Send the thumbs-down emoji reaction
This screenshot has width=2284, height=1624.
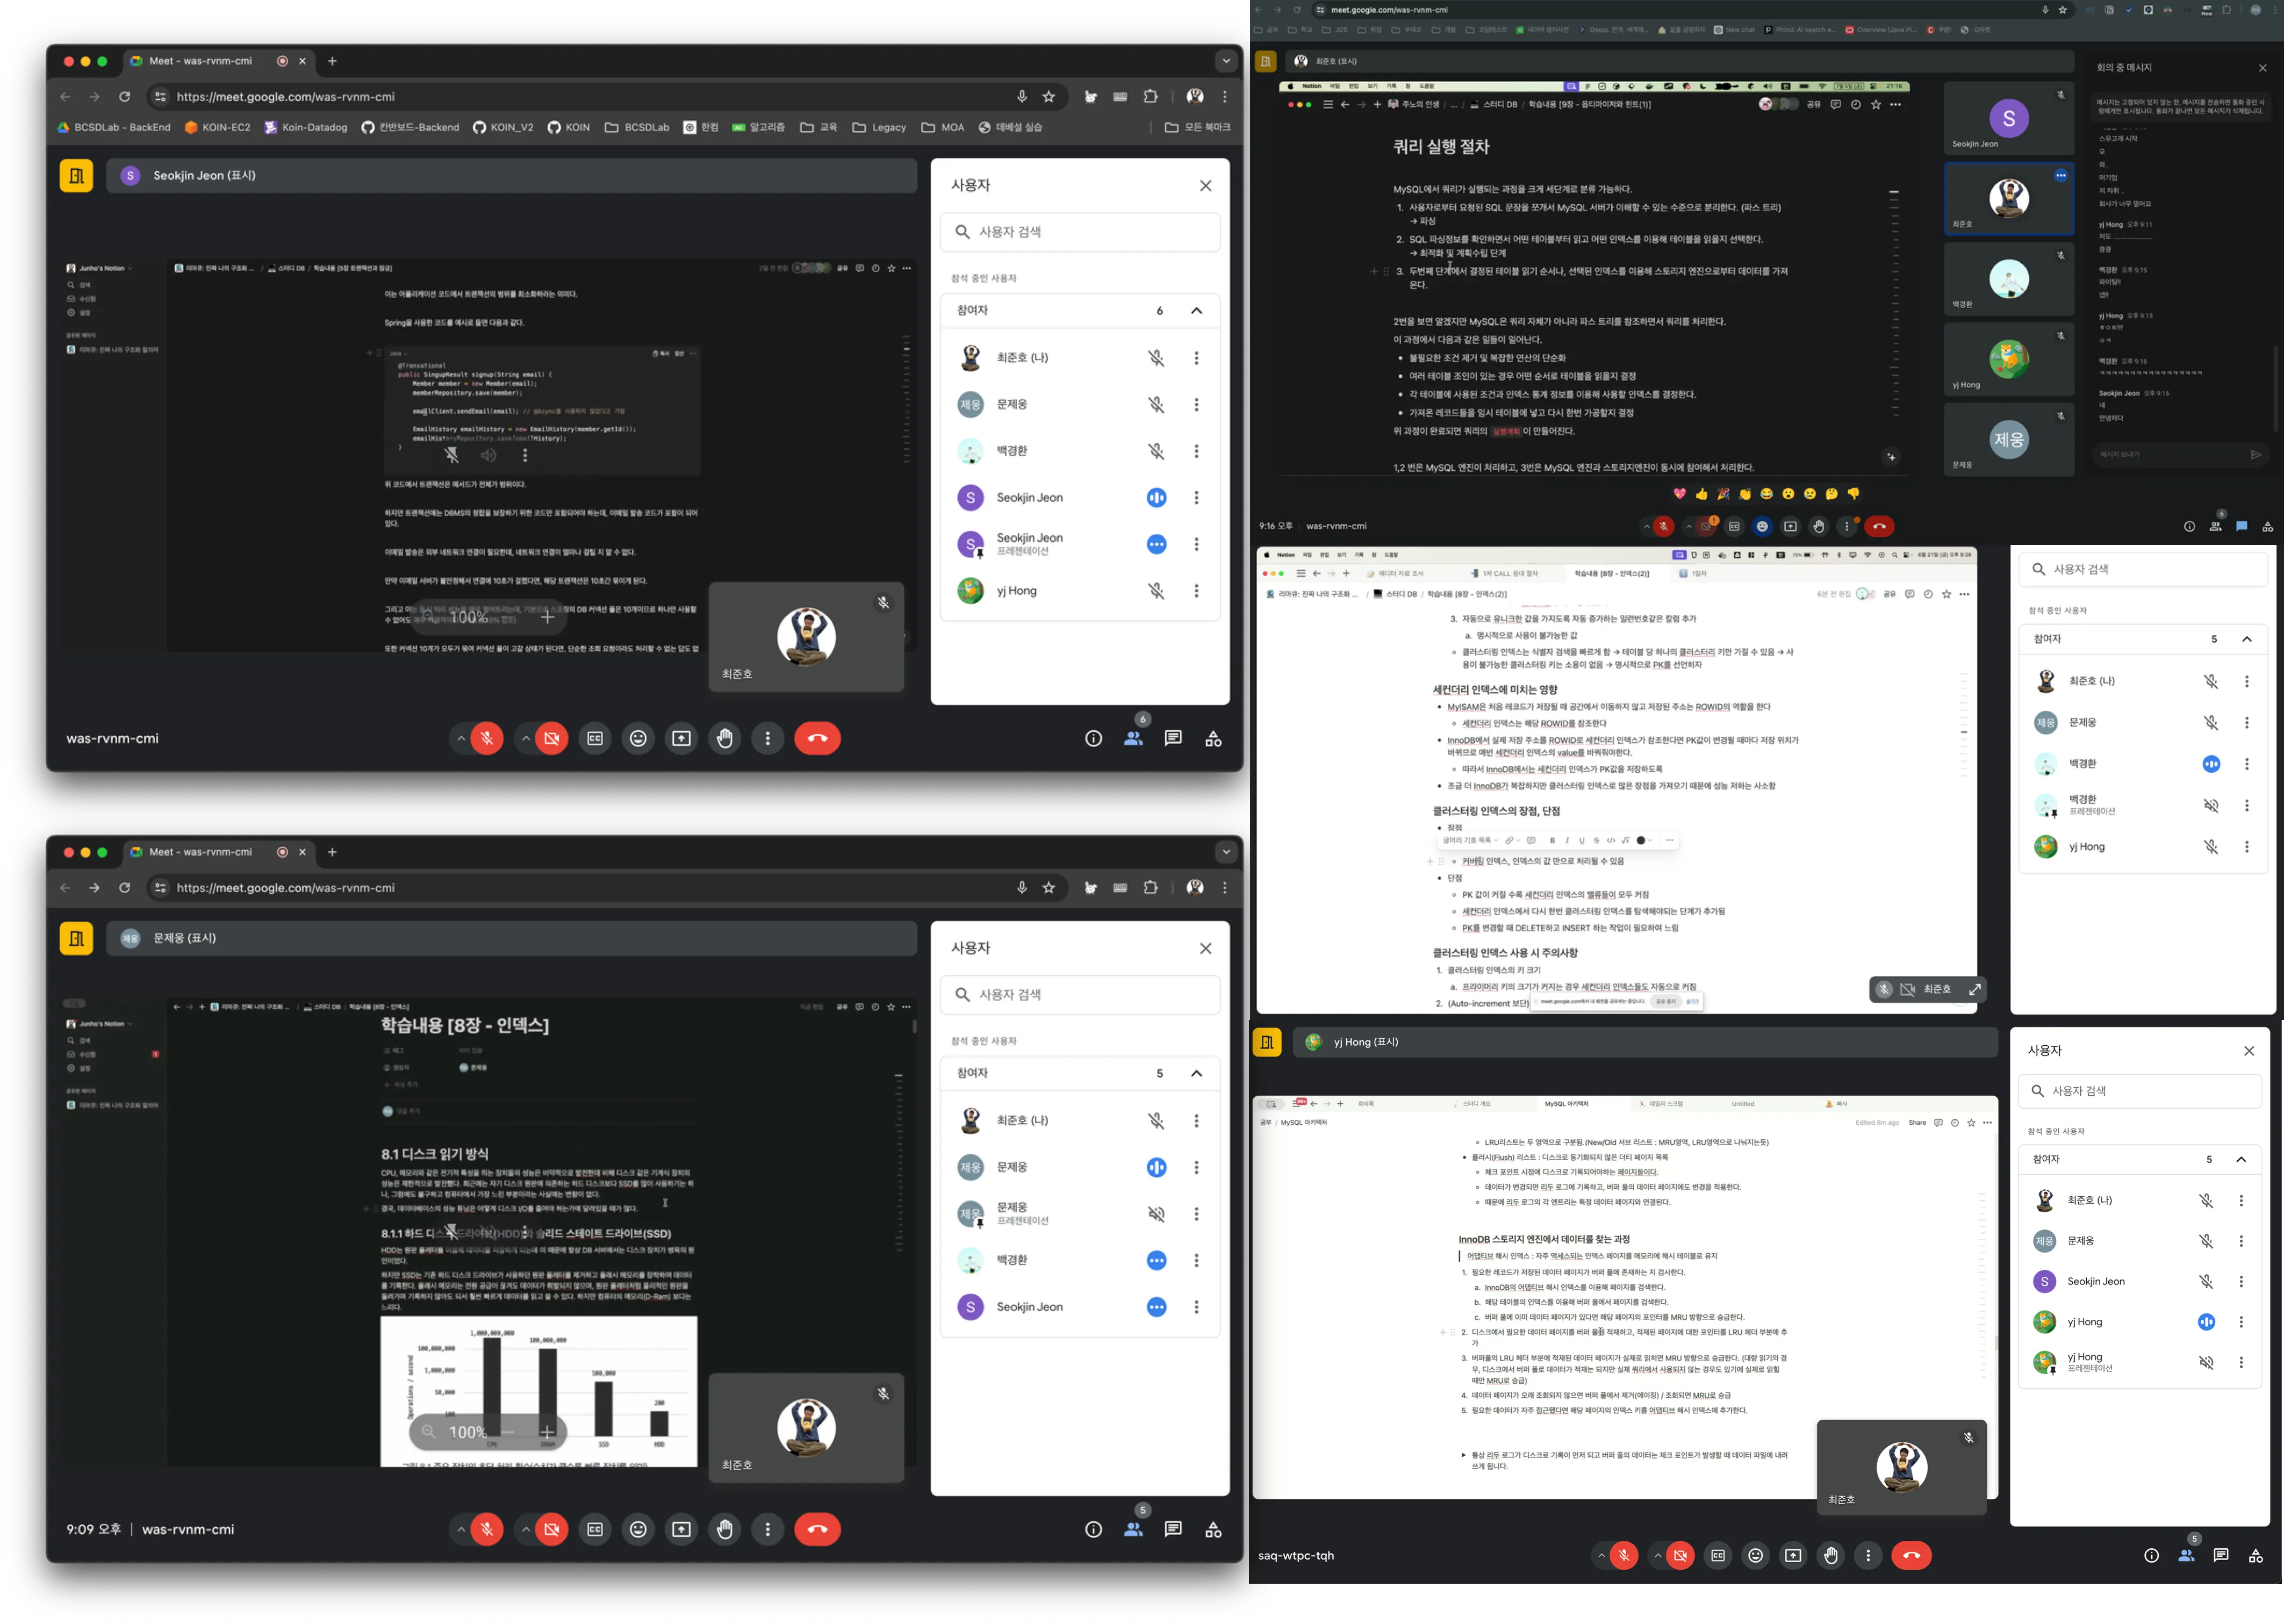1853,494
